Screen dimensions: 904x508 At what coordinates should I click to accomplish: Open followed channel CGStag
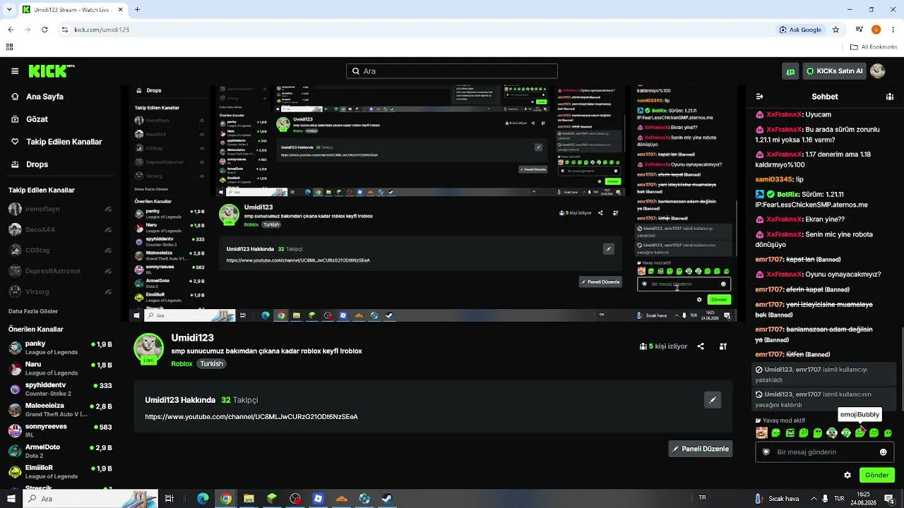pos(60,250)
